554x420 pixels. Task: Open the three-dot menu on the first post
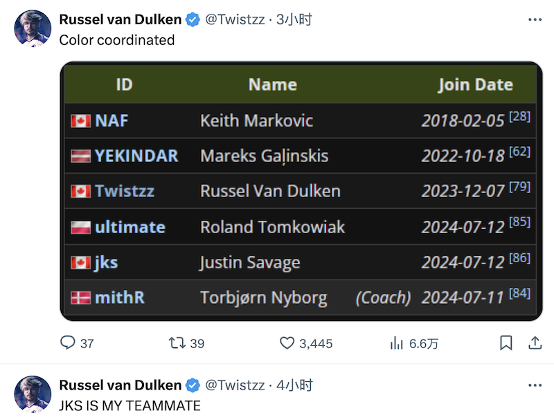535,19
